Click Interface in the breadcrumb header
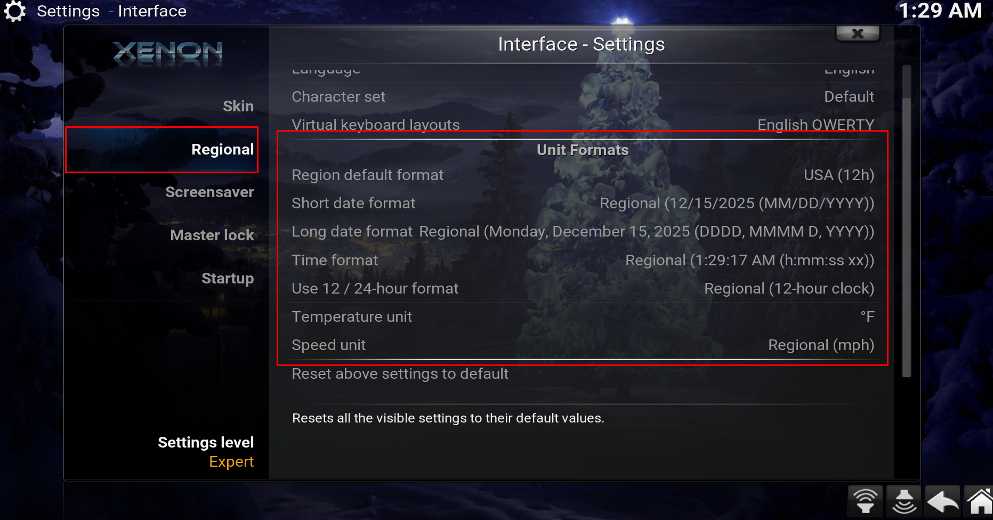 pos(152,11)
